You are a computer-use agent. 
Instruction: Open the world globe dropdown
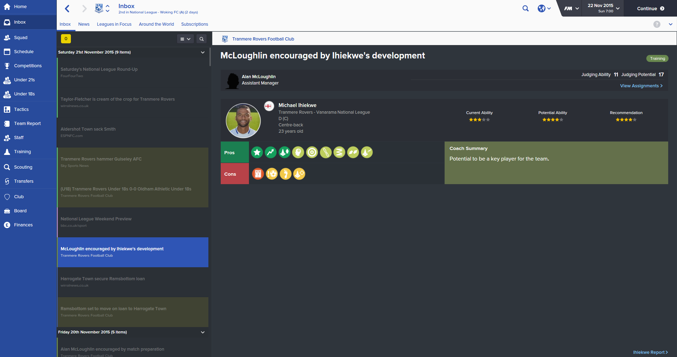pos(544,8)
